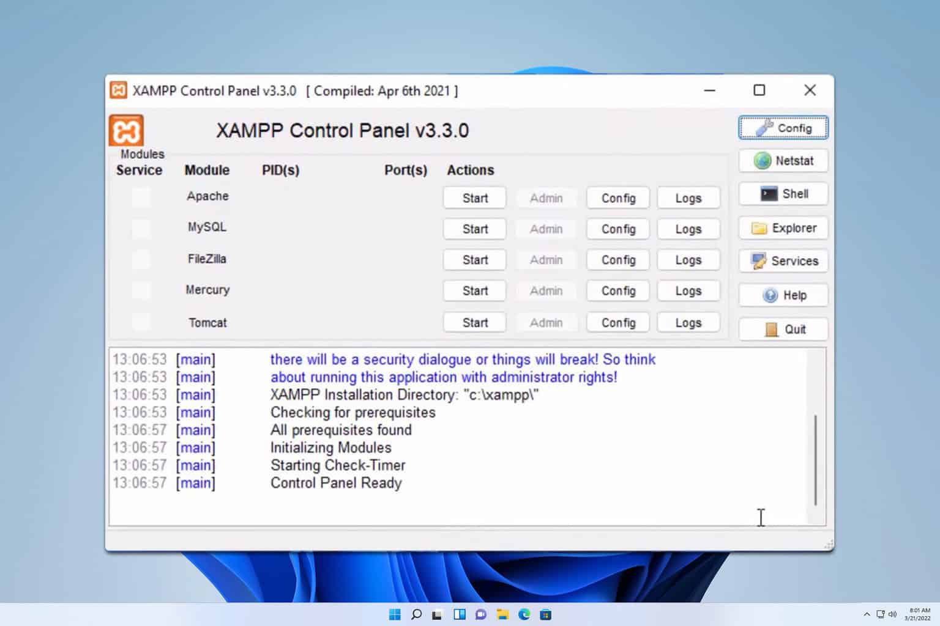
Task: Open Chat app from taskbar
Action: click(x=480, y=614)
